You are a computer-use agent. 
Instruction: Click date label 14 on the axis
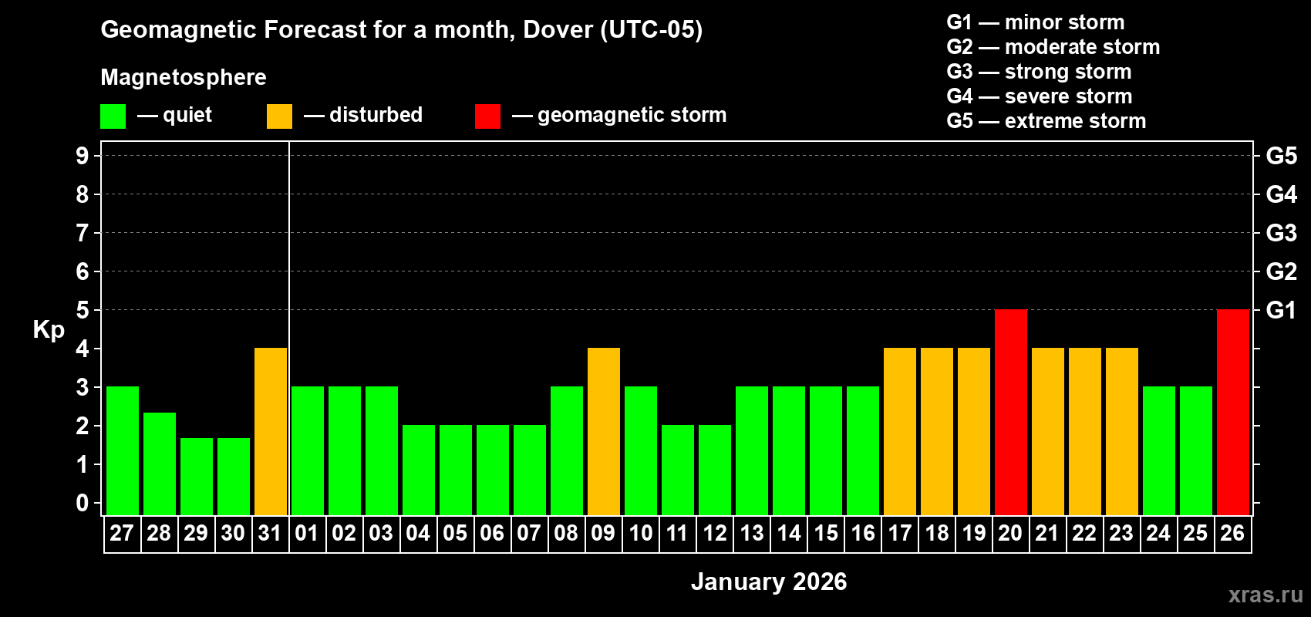788,533
